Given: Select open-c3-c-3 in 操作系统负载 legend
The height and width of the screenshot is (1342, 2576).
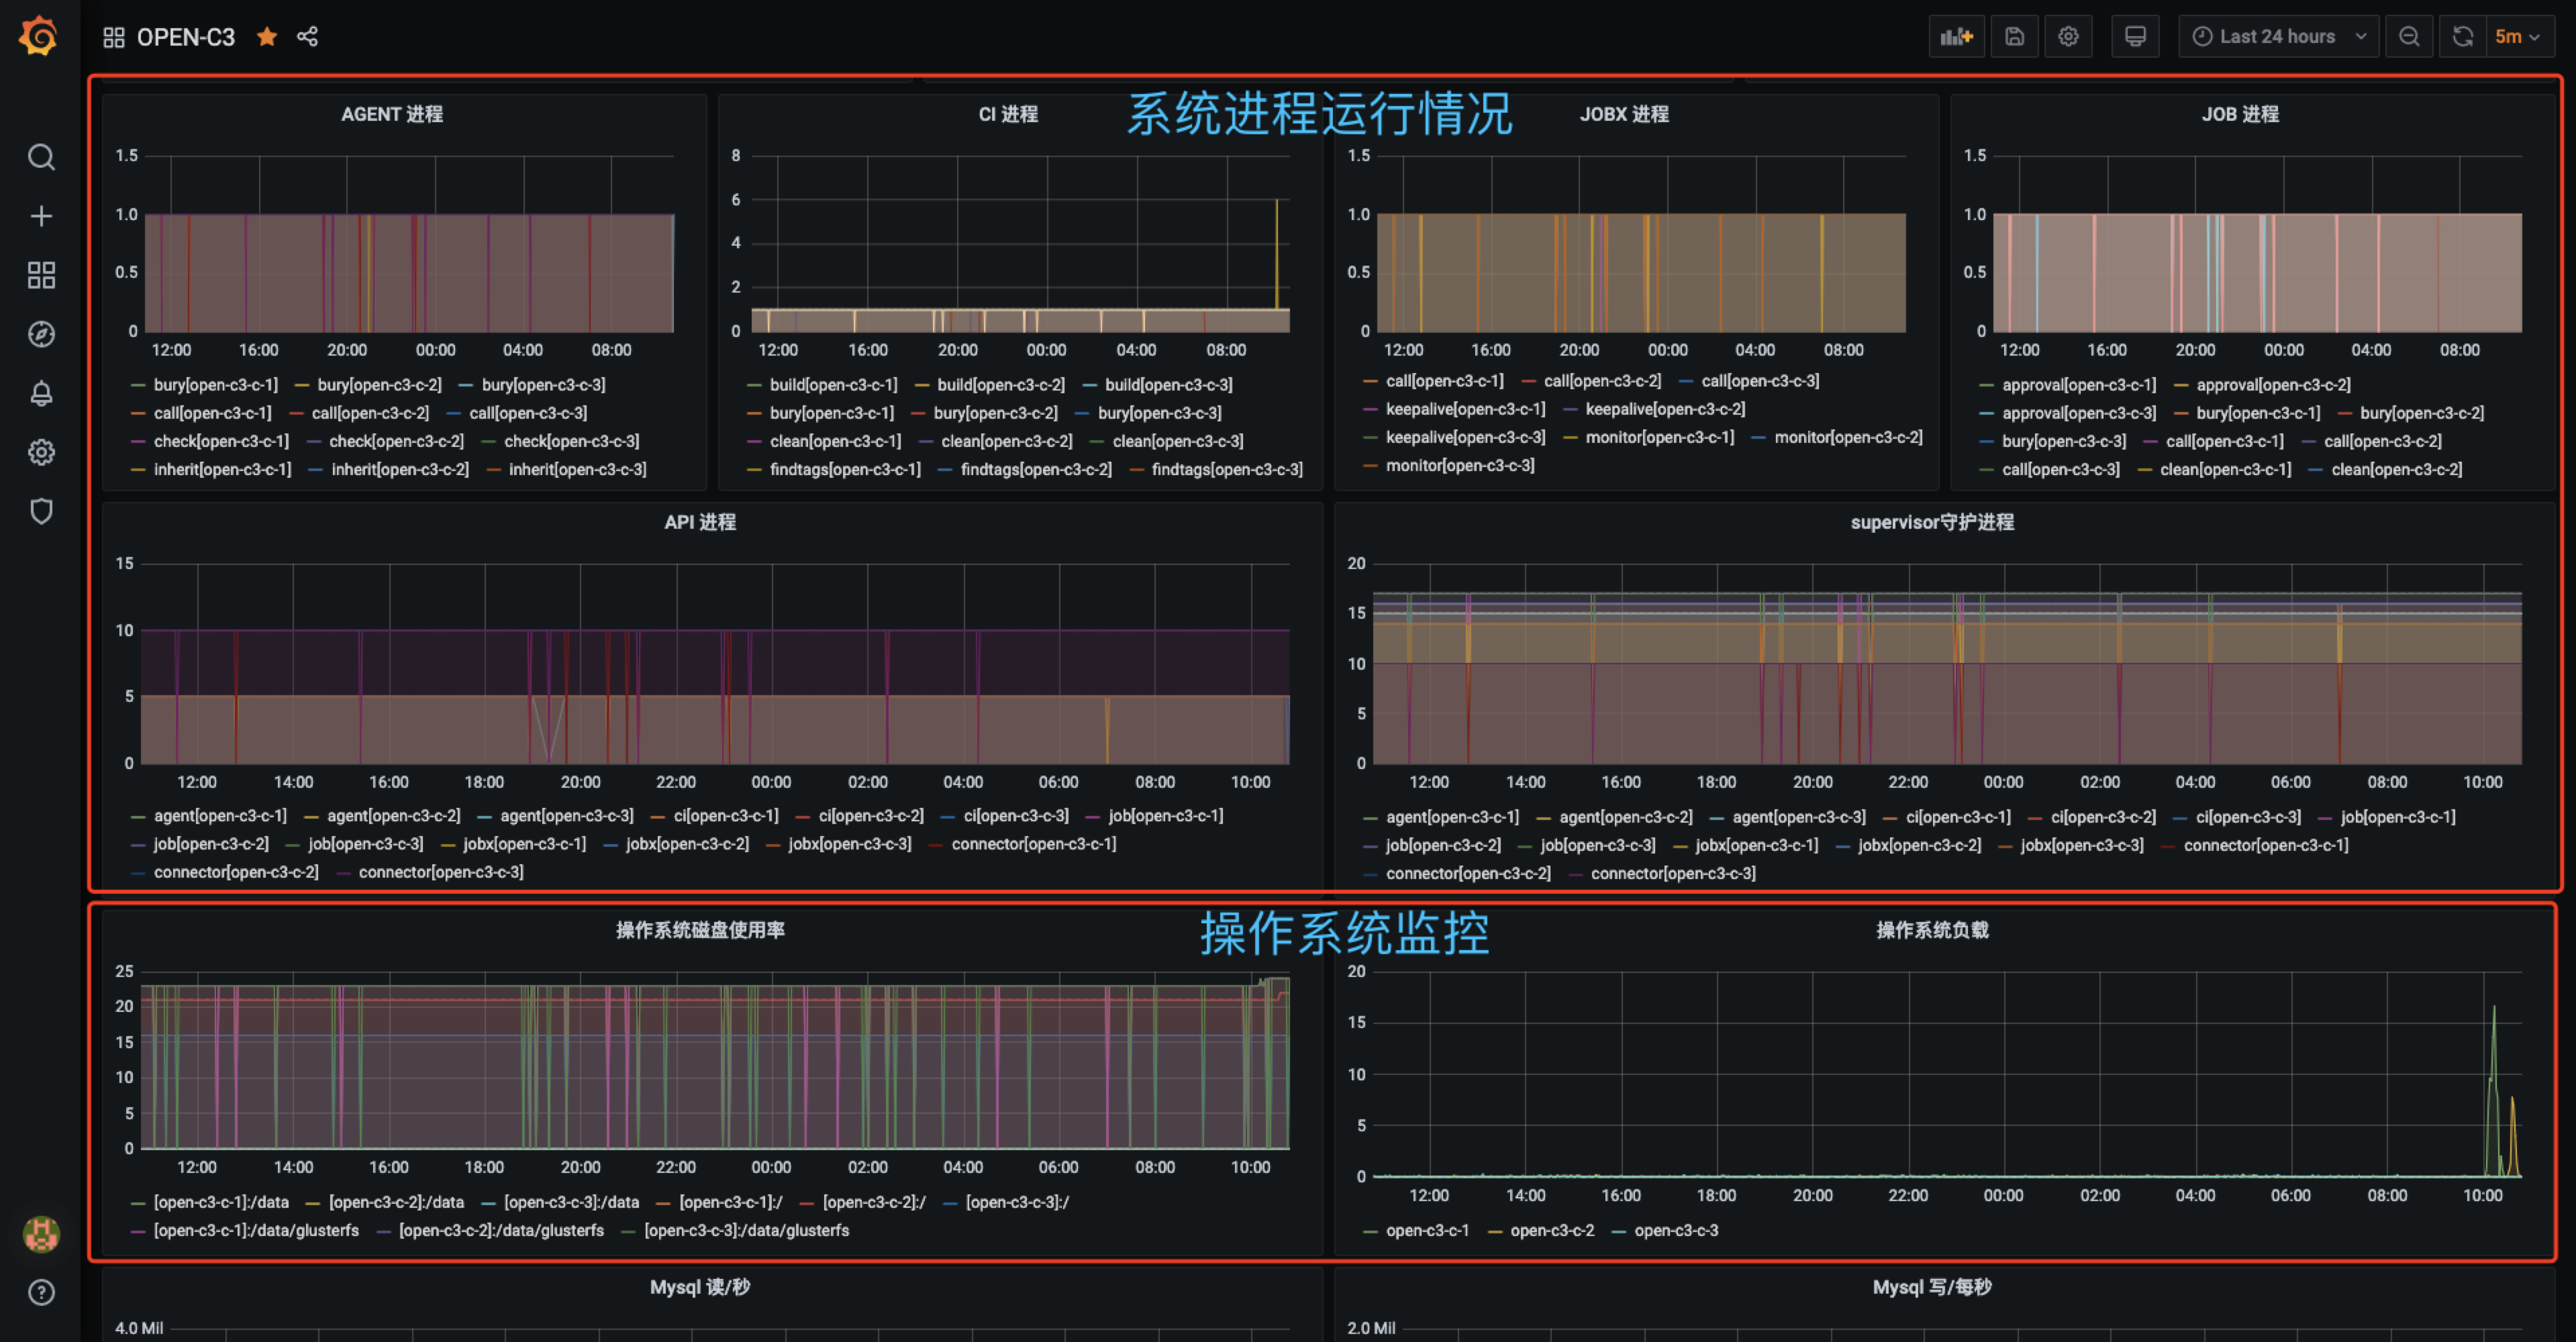Looking at the screenshot, I should pos(1676,1230).
